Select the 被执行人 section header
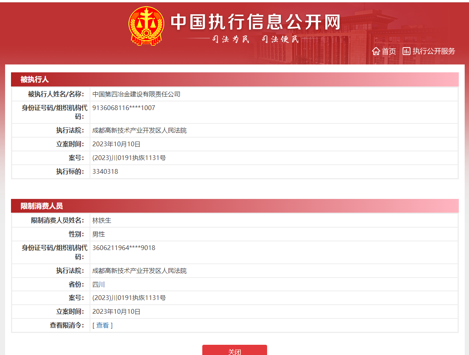Screen dimensions: 469x355 [x=35, y=79]
